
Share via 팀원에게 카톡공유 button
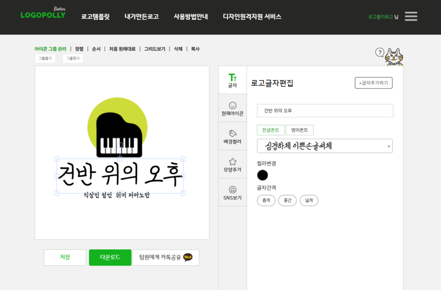[x=166, y=257]
